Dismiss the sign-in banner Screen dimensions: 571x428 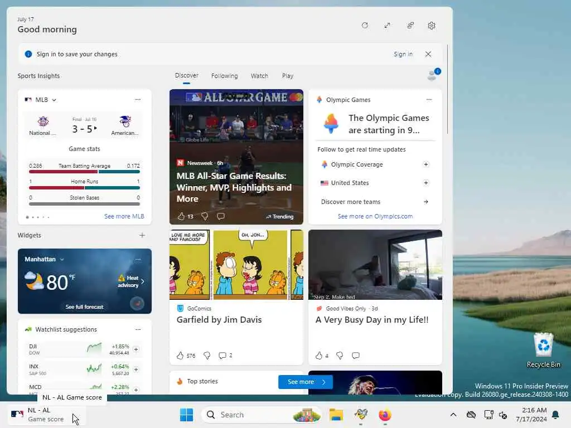428,54
